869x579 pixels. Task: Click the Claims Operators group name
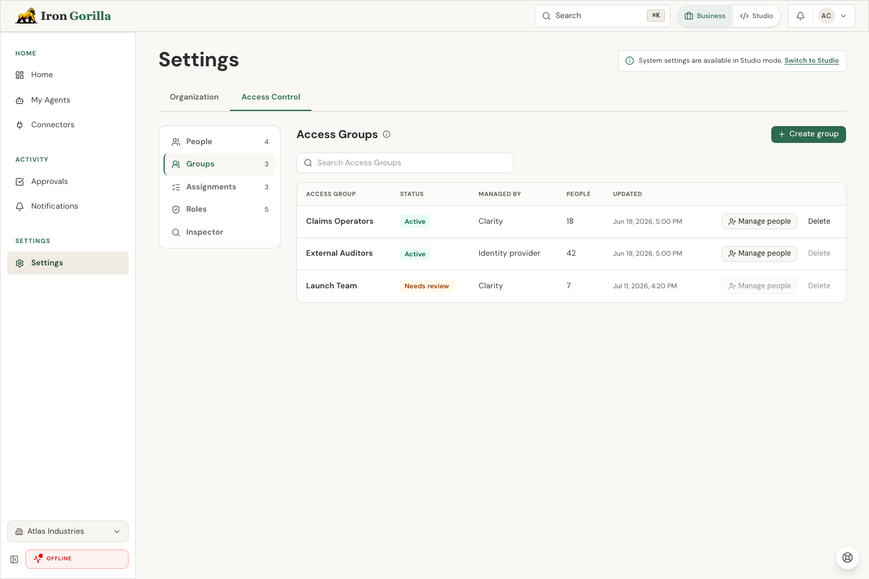click(x=340, y=221)
